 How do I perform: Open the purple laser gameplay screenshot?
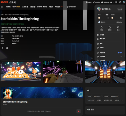(x=63, y=72)
